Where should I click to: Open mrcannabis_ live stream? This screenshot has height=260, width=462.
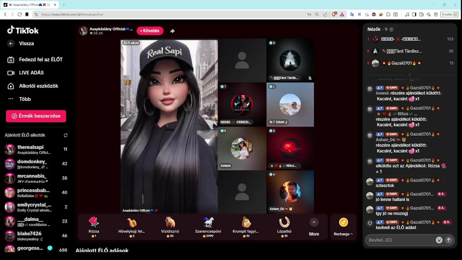(36, 178)
